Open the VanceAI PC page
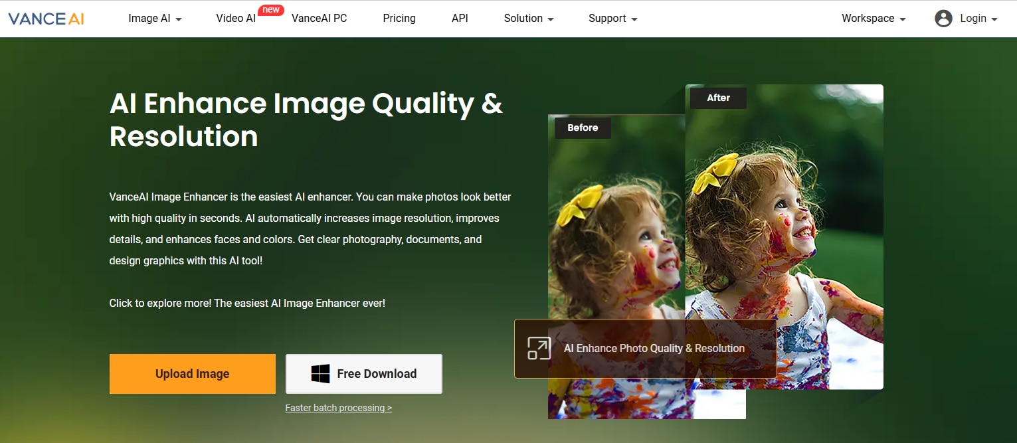 click(x=320, y=19)
